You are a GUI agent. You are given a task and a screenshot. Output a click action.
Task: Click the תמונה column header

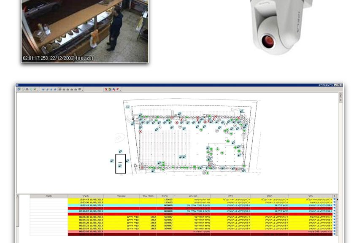[49, 196]
